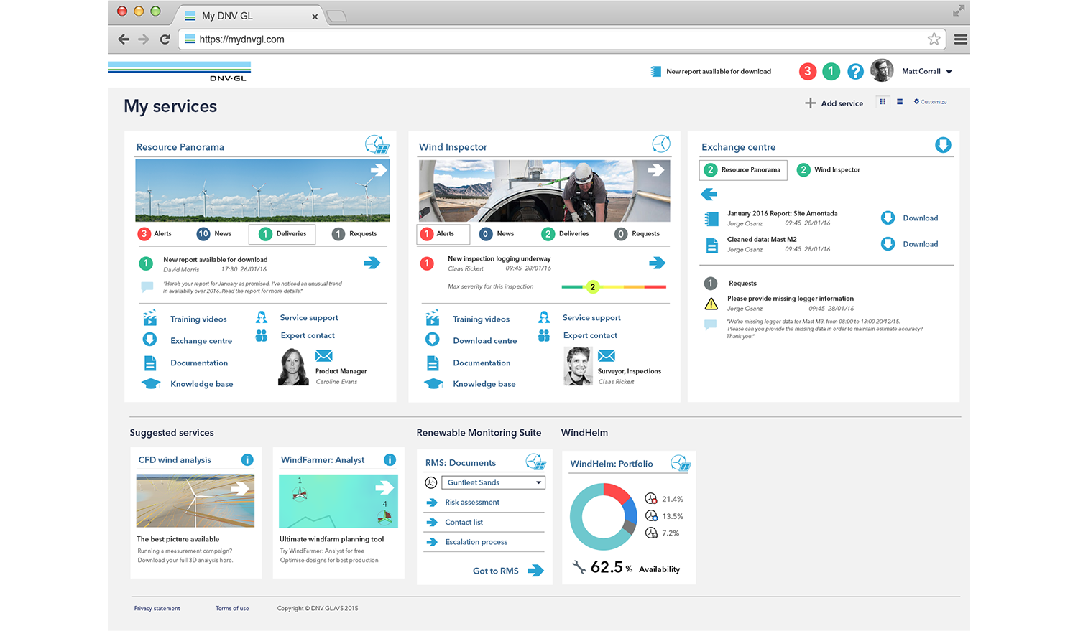This screenshot has width=1078, height=631.
Task: Open Exchange centre link in Resource Panorama
Action: click(x=201, y=341)
